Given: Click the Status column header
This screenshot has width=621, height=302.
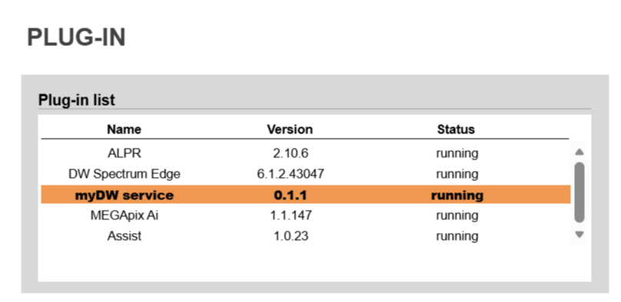Looking at the screenshot, I should point(456,129).
